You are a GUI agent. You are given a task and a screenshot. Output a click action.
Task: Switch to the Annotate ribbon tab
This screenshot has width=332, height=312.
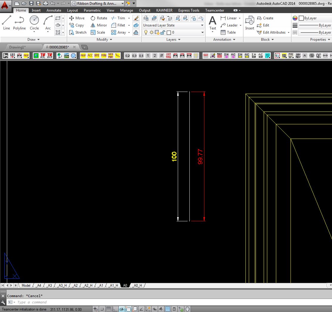[x=54, y=10]
